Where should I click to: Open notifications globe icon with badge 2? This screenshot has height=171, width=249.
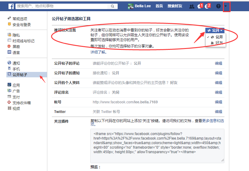point(207,6)
